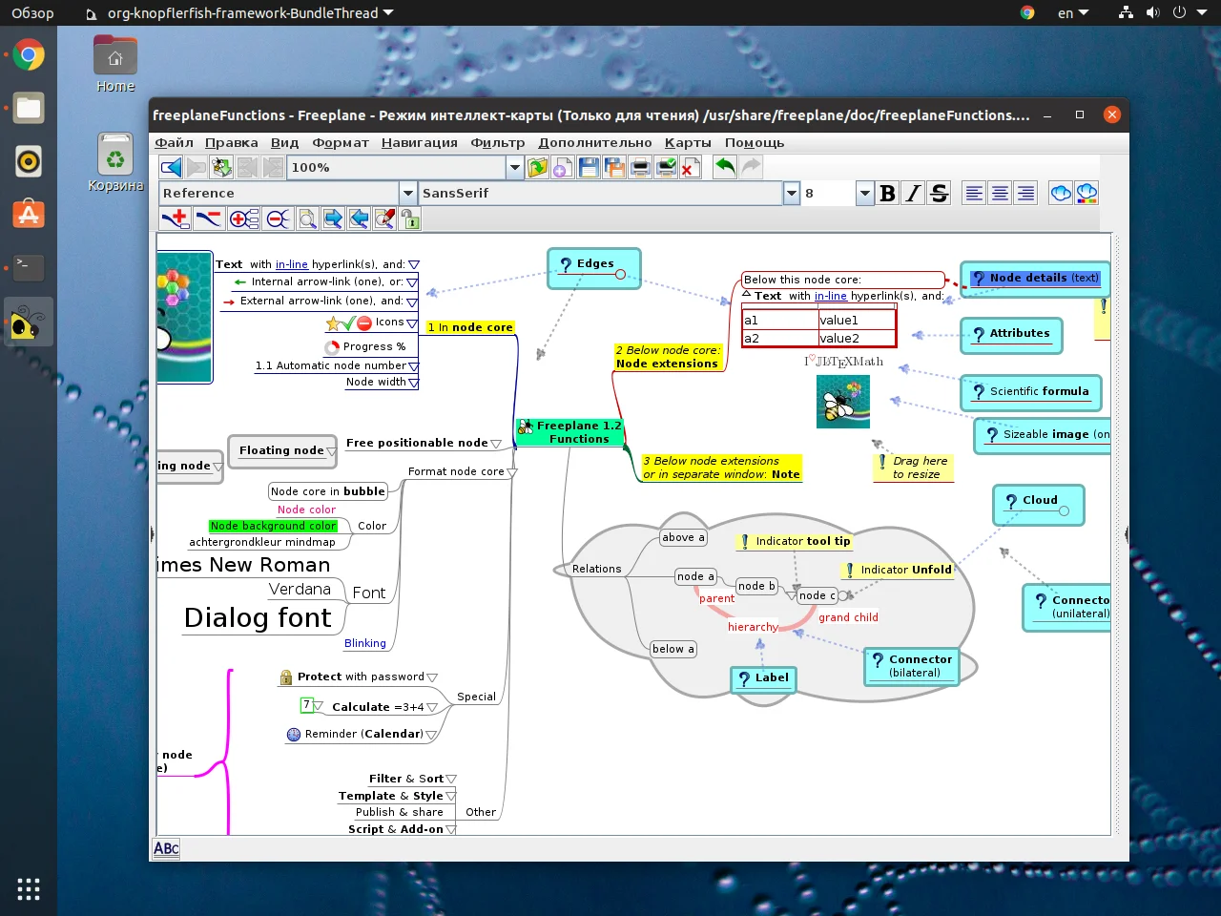Toggle the Node background color highlight
Screen dimensions: 1221x916
pyautogui.click(x=275, y=526)
